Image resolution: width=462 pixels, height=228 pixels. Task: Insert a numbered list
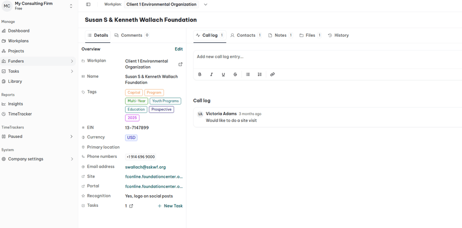pyautogui.click(x=259, y=75)
